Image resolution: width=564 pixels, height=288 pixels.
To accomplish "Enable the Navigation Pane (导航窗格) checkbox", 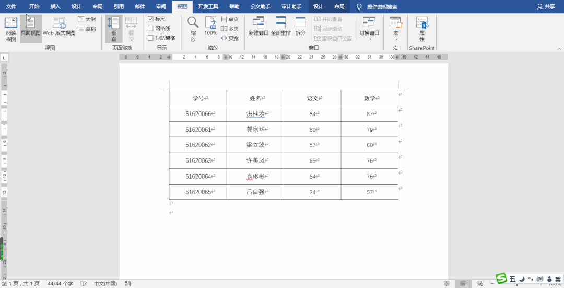I will pyautogui.click(x=151, y=38).
